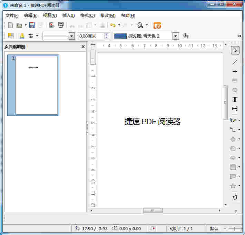Click into the line width field
245x235 pixels.
point(90,36)
